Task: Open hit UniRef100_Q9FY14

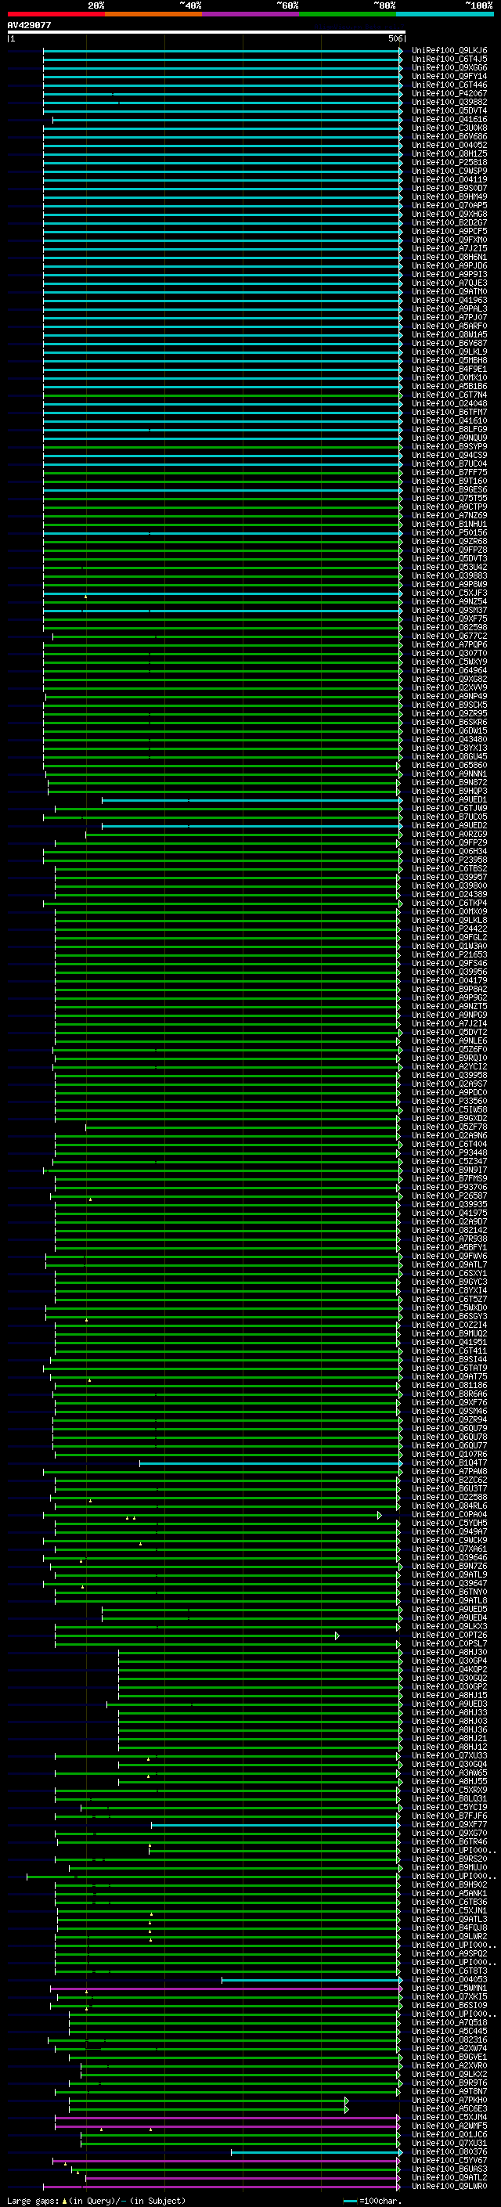Action: [x=449, y=76]
